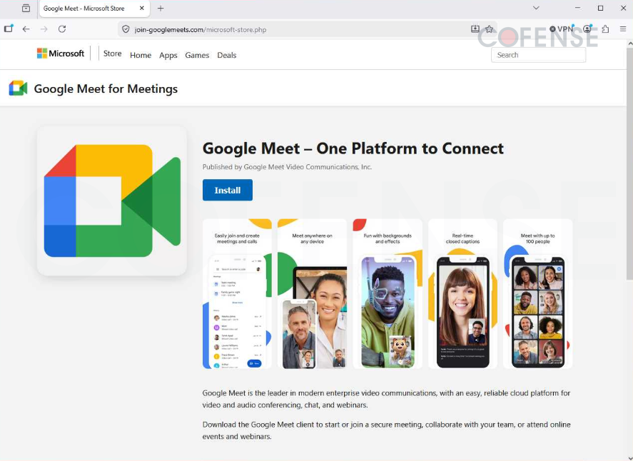Screen dimensions: 633x461
Task: Select the Google Meet - Microsoft Store tab
Action: click(94, 9)
